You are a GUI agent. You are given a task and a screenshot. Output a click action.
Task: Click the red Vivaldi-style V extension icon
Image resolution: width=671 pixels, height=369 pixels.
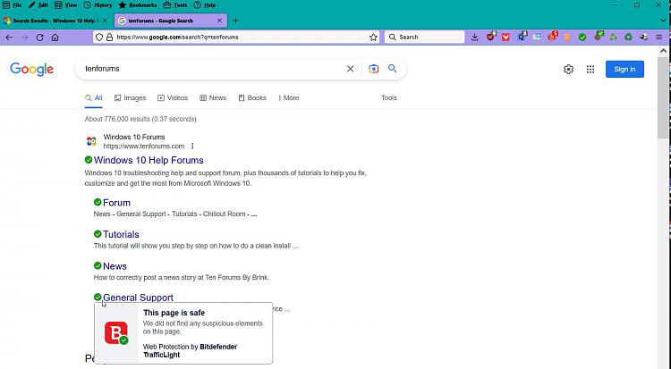pos(505,38)
